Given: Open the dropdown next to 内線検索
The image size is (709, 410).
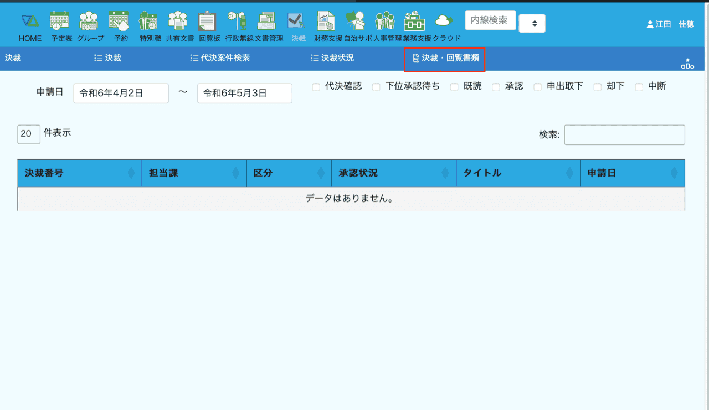Looking at the screenshot, I should [x=532, y=23].
